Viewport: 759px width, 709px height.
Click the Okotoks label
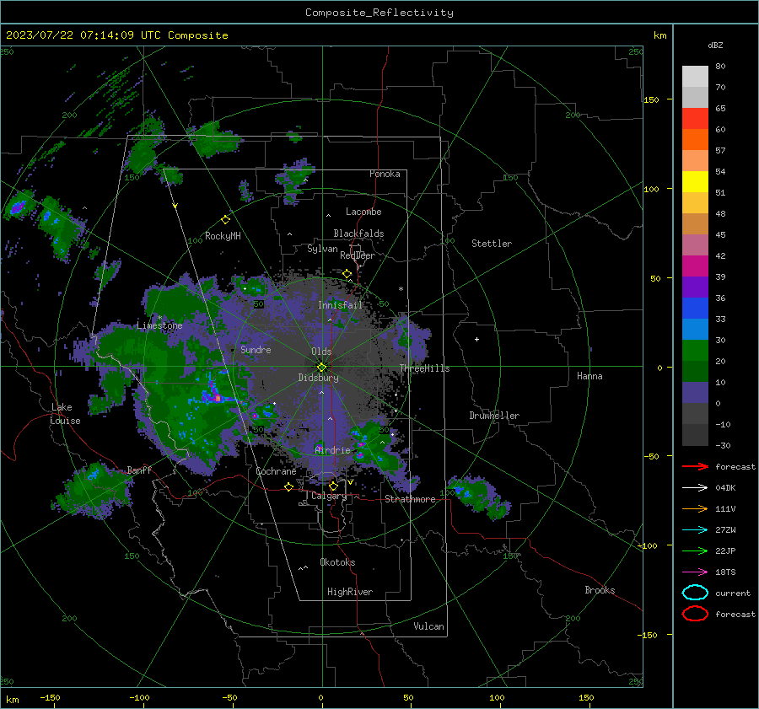click(337, 561)
